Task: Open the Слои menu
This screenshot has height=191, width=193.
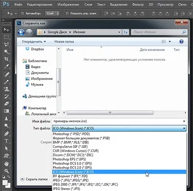Action: (x=88, y=4)
